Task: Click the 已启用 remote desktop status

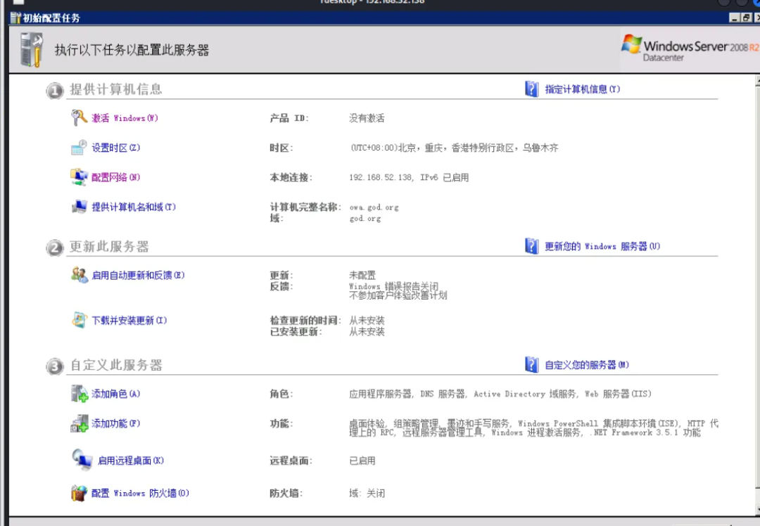Action: click(x=362, y=461)
